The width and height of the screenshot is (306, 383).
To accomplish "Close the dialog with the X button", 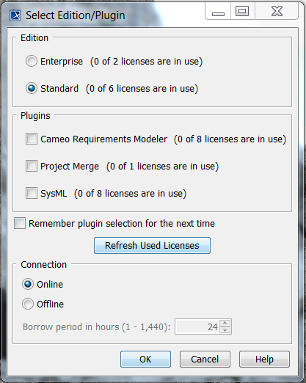I will tap(277, 11).
